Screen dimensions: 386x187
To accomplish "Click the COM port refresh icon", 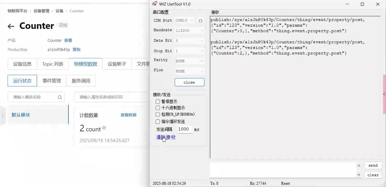I will 200,21.
